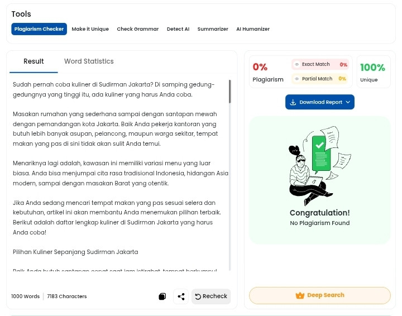Copy the result text with the copy icon
The height and width of the screenshot is (316, 402).
coord(162,296)
